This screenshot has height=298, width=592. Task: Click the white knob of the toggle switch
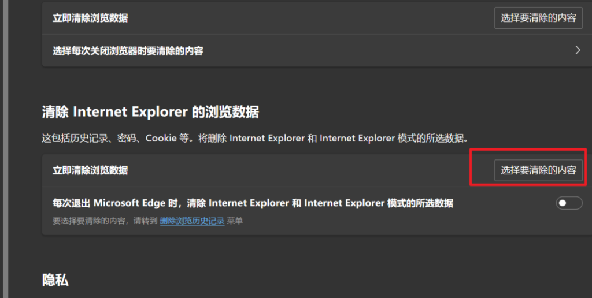(x=563, y=203)
